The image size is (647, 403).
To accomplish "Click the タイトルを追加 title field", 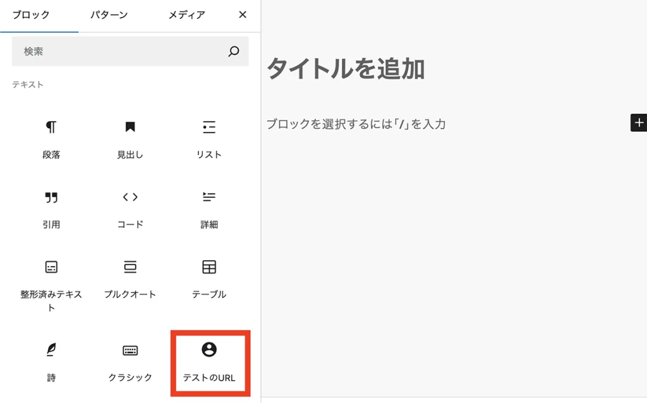I will pos(348,69).
